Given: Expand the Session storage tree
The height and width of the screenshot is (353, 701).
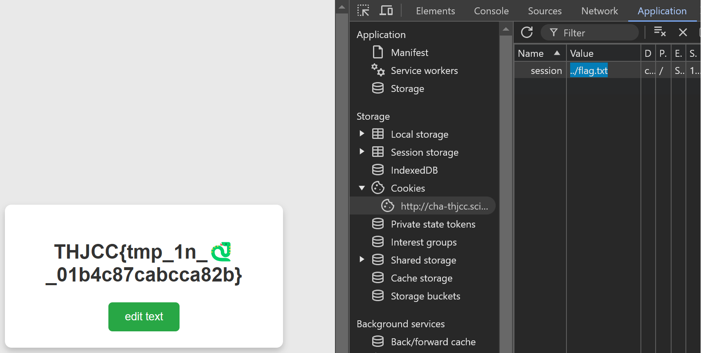Looking at the screenshot, I should 362,152.
